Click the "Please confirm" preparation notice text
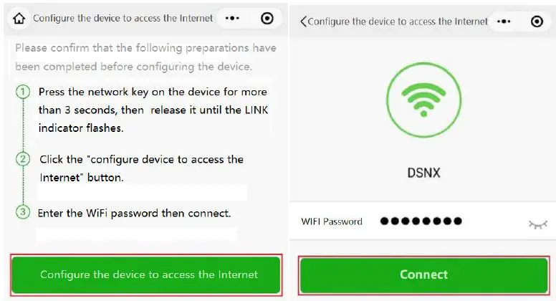Image resolution: width=556 pixels, height=301 pixels. (x=145, y=57)
